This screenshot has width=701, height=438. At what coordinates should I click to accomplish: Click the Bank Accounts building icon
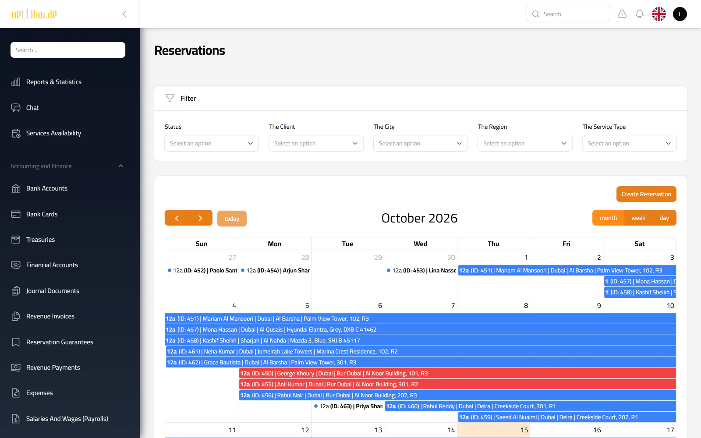pyautogui.click(x=16, y=188)
